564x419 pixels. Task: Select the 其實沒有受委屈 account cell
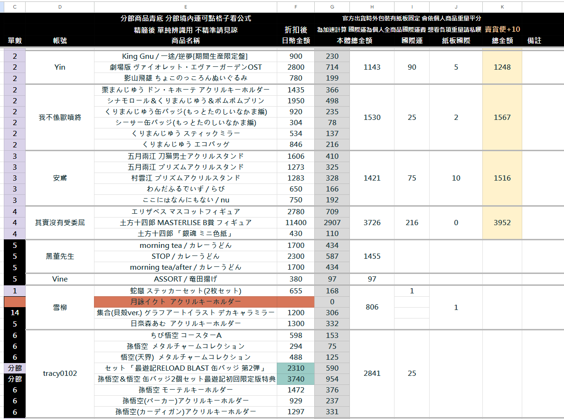point(60,223)
